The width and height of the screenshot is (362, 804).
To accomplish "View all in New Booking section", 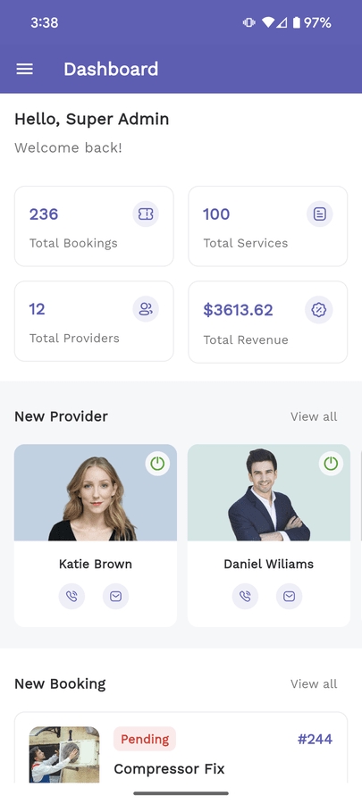I will tap(314, 683).
